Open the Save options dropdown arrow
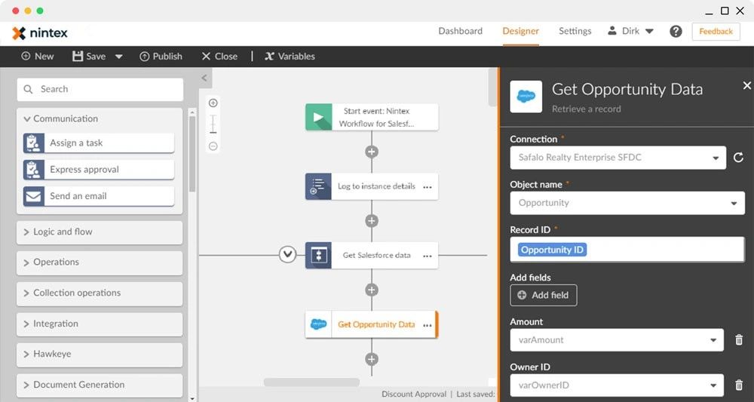Screen dimensions: 754x402 [119, 57]
